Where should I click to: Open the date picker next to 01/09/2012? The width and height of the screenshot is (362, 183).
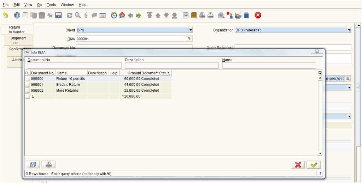(348, 79)
